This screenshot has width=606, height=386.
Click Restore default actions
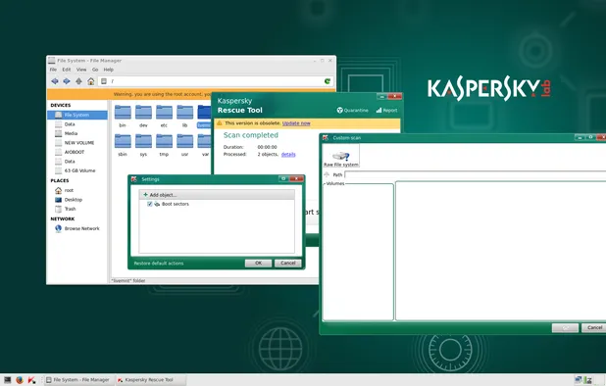click(159, 264)
